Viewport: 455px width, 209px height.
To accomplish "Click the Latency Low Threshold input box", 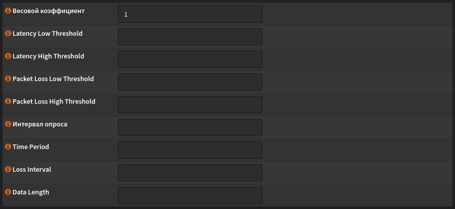I will click(190, 37).
